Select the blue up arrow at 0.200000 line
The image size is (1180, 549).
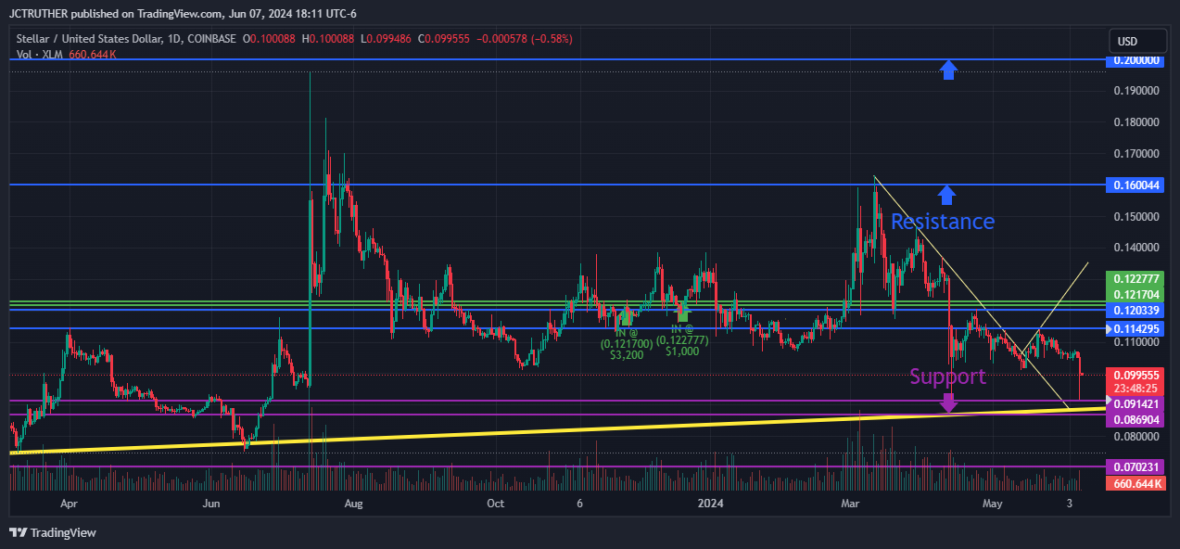pos(947,70)
